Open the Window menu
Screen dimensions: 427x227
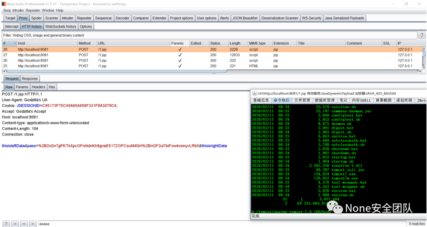click(x=48, y=10)
